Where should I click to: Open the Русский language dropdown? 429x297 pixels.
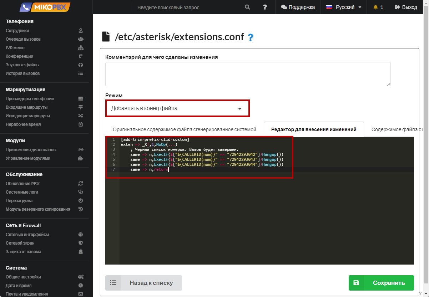click(x=344, y=7)
